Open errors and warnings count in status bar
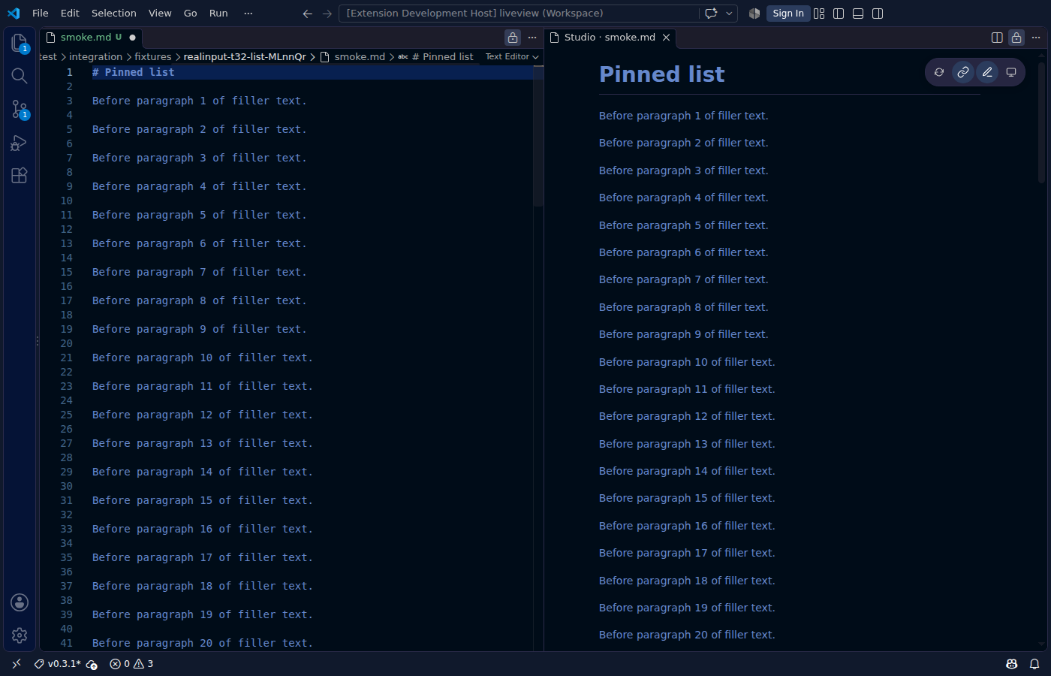Image resolution: width=1051 pixels, height=676 pixels. (132, 664)
